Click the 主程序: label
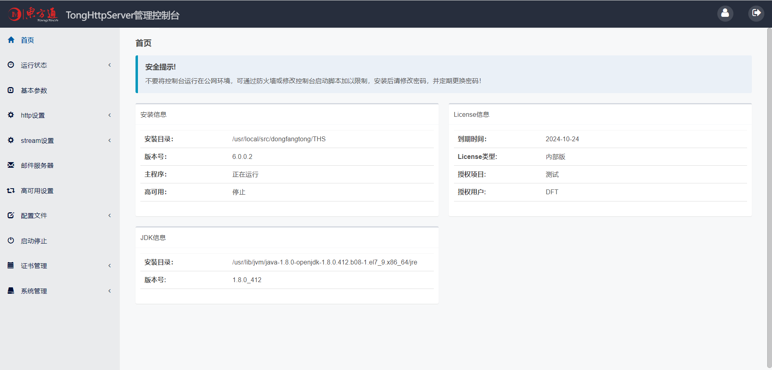772x370 pixels. coord(156,174)
